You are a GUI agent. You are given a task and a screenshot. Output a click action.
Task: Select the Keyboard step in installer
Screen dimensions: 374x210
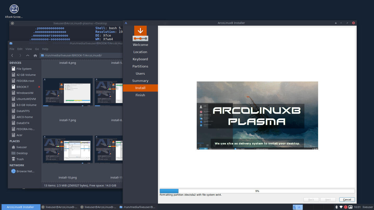(x=140, y=59)
